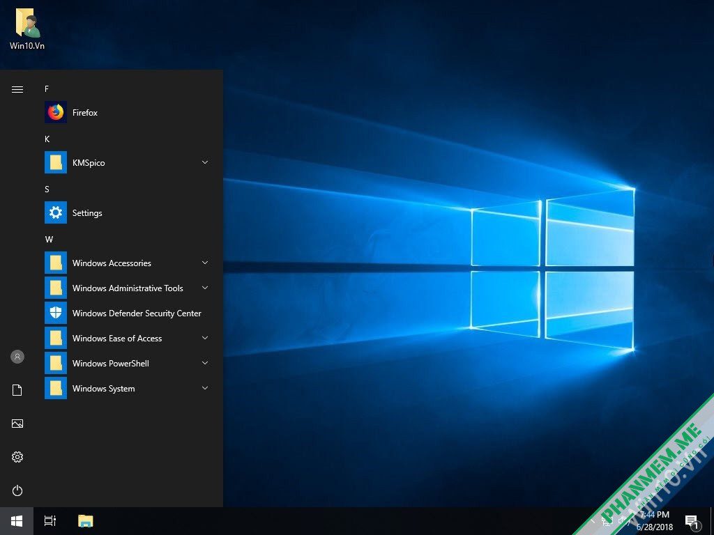Click the Power button in Start sidebar

(x=17, y=490)
